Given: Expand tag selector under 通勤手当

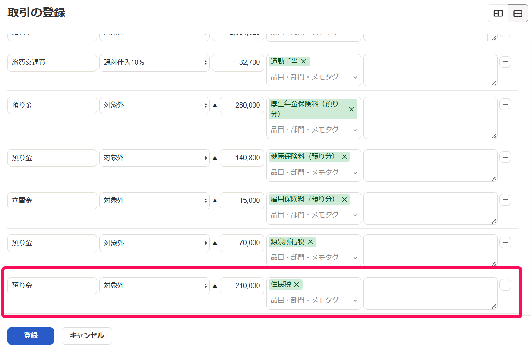Looking at the screenshot, I should (355, 77).
